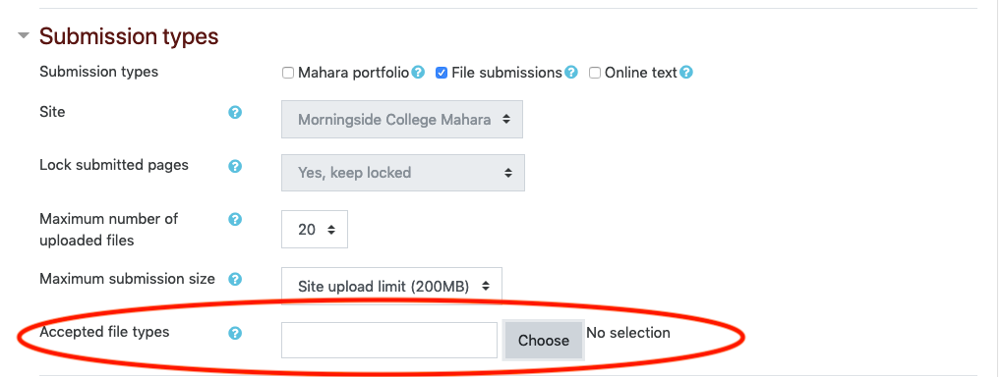View help for Maximum submission size
Viewport: 1003px width, 377px height.
[x=235, y=279]
